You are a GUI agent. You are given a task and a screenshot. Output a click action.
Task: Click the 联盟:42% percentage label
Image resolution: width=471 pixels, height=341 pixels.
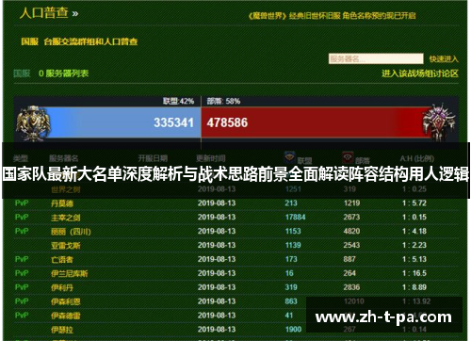pos(178,102)
